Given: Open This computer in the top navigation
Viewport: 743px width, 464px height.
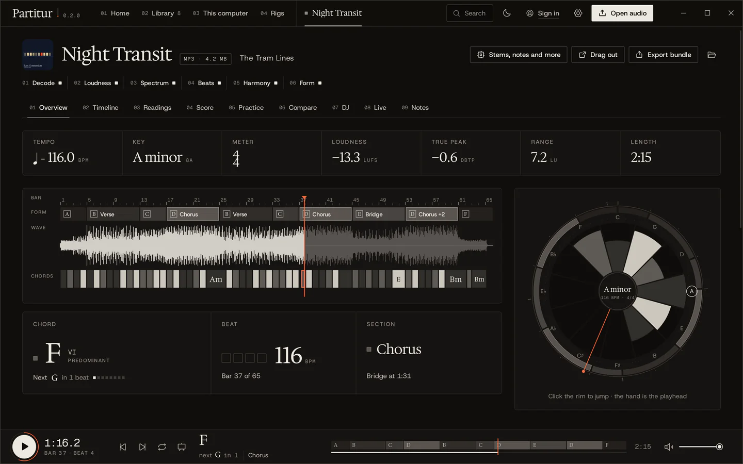Looking at the screenshot, I should (220, 13).
